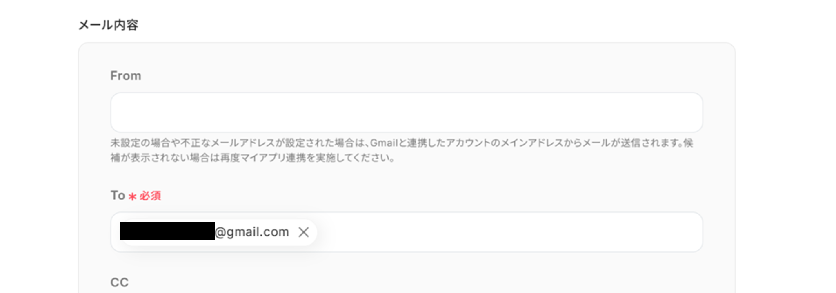Image resolution: width=836 pixels, height=293 pixels.
Task: Click the gray card background beside the From label
Action: click(408, 76)
